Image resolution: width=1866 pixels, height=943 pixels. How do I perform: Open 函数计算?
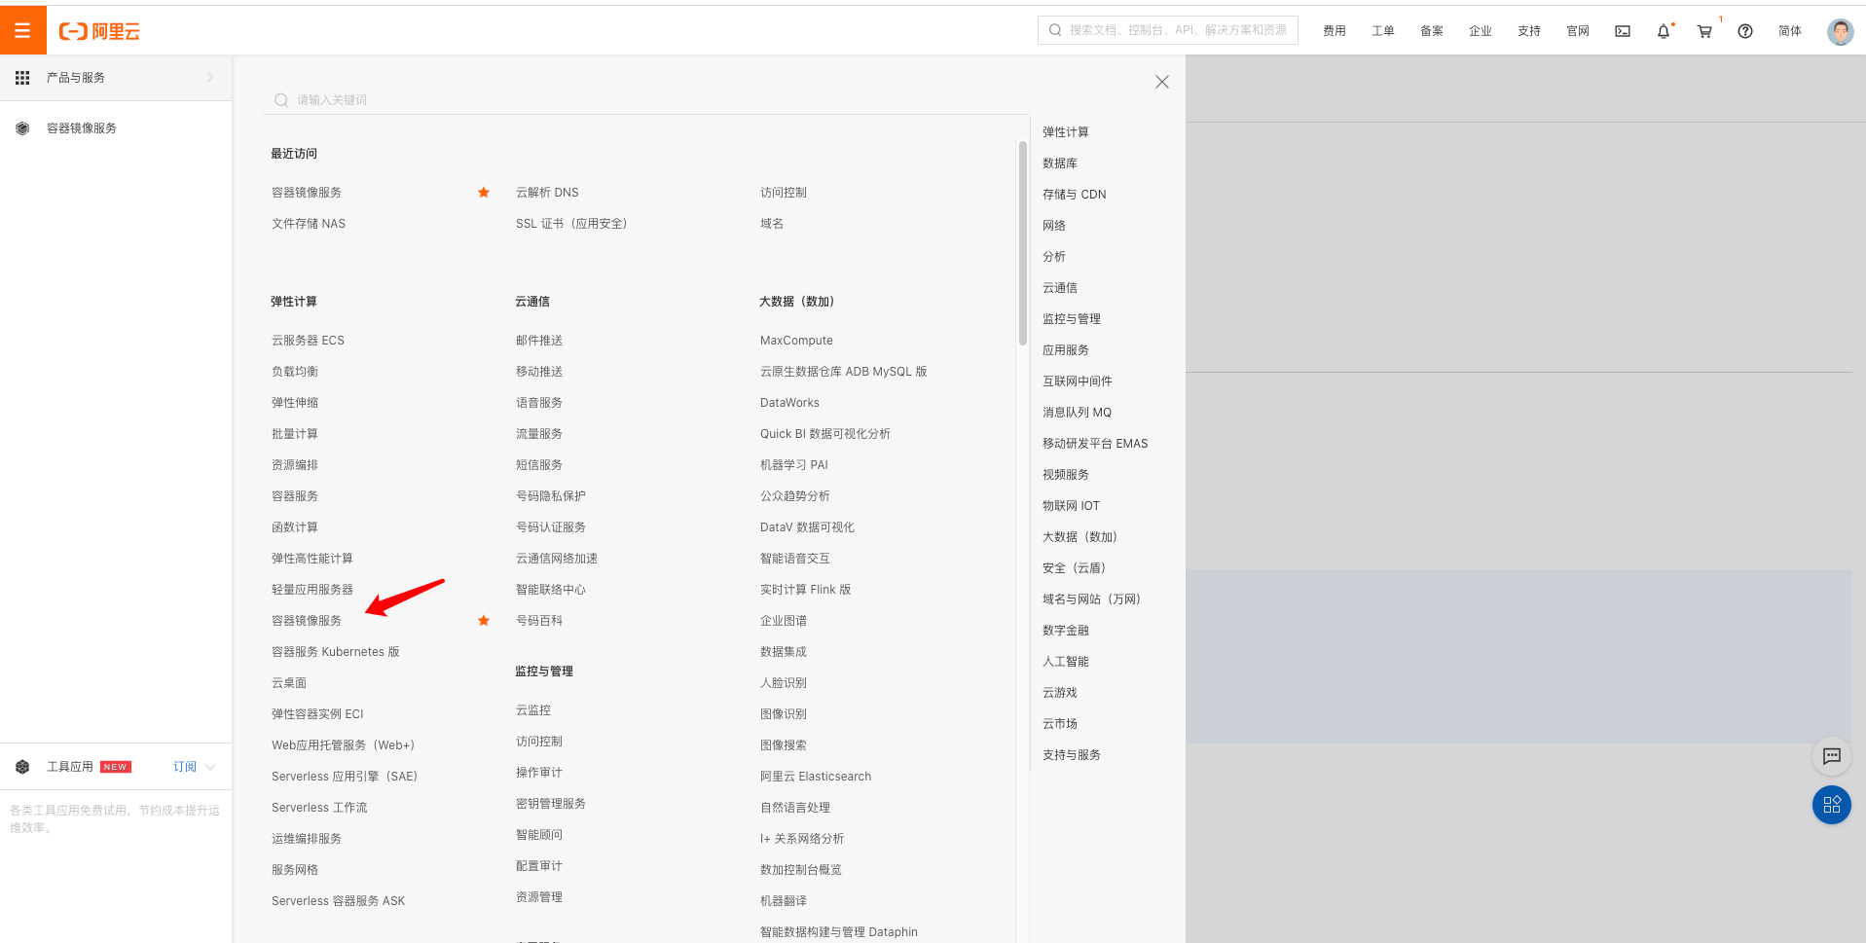point(295,527)
